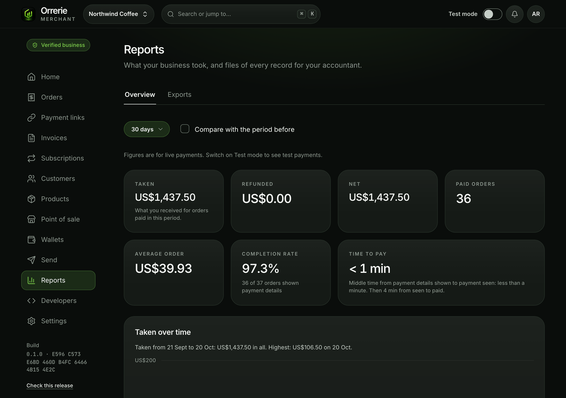The height and width of the screenshot is (398, 566).
Task: Click the US$200 chart axis label
Action: 145,360
